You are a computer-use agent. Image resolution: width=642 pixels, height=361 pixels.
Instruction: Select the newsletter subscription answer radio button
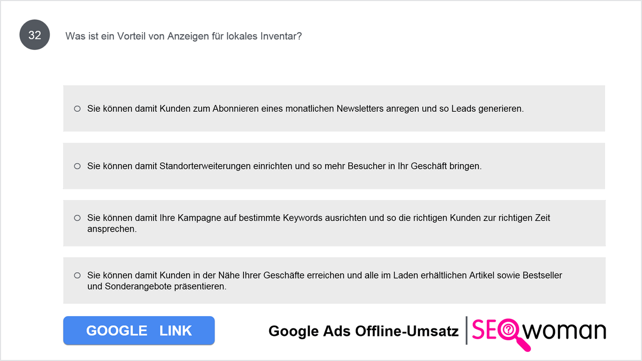pos(77,109)
